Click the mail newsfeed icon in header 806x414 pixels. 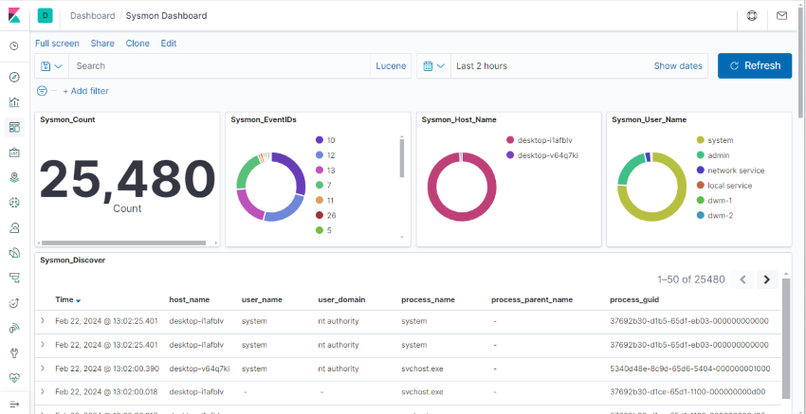click(781, 15)
